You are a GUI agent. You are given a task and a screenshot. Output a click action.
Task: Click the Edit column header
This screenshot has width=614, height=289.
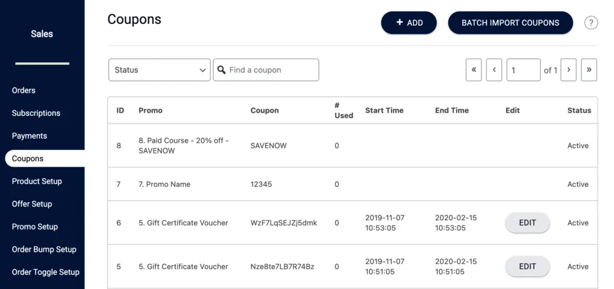click(513, 110)
